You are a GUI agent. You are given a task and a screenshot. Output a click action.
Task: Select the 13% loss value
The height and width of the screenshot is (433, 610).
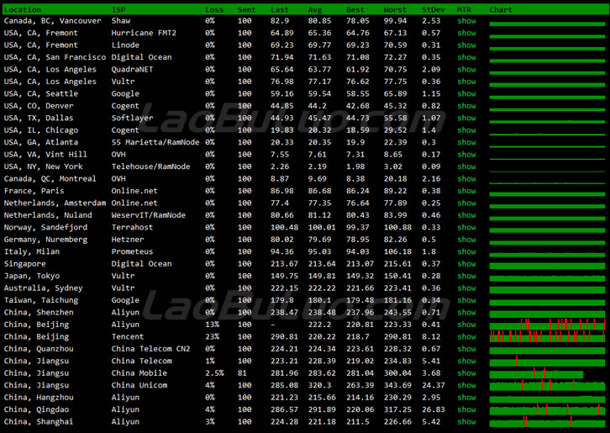point(212,325)
